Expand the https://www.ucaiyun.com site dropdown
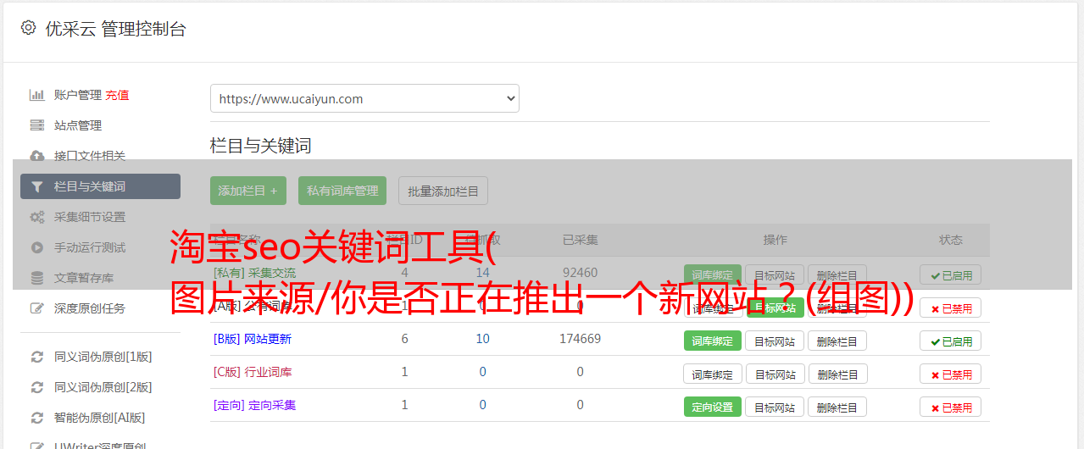The image size is (1084, 449). tap(364, 98)
